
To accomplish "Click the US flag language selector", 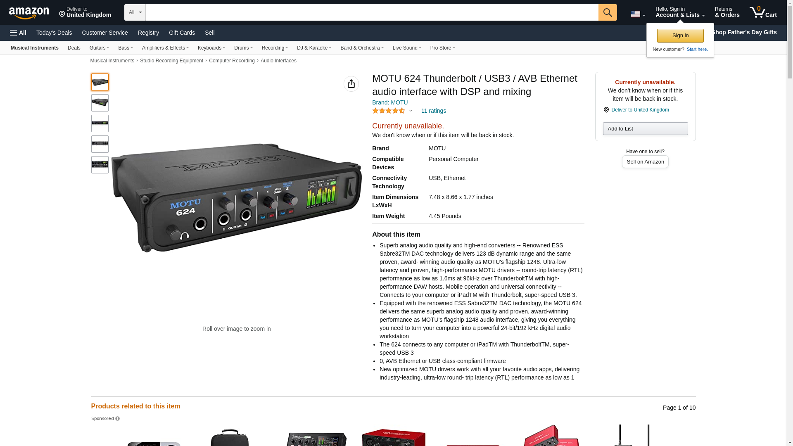I will (637, 14).
